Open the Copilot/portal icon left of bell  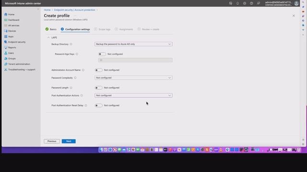tap(231, 3)
